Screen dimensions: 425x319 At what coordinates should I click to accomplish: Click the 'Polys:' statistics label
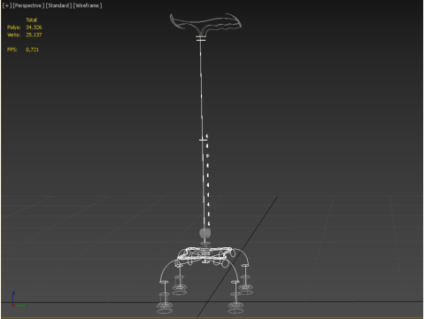point(14,27)
